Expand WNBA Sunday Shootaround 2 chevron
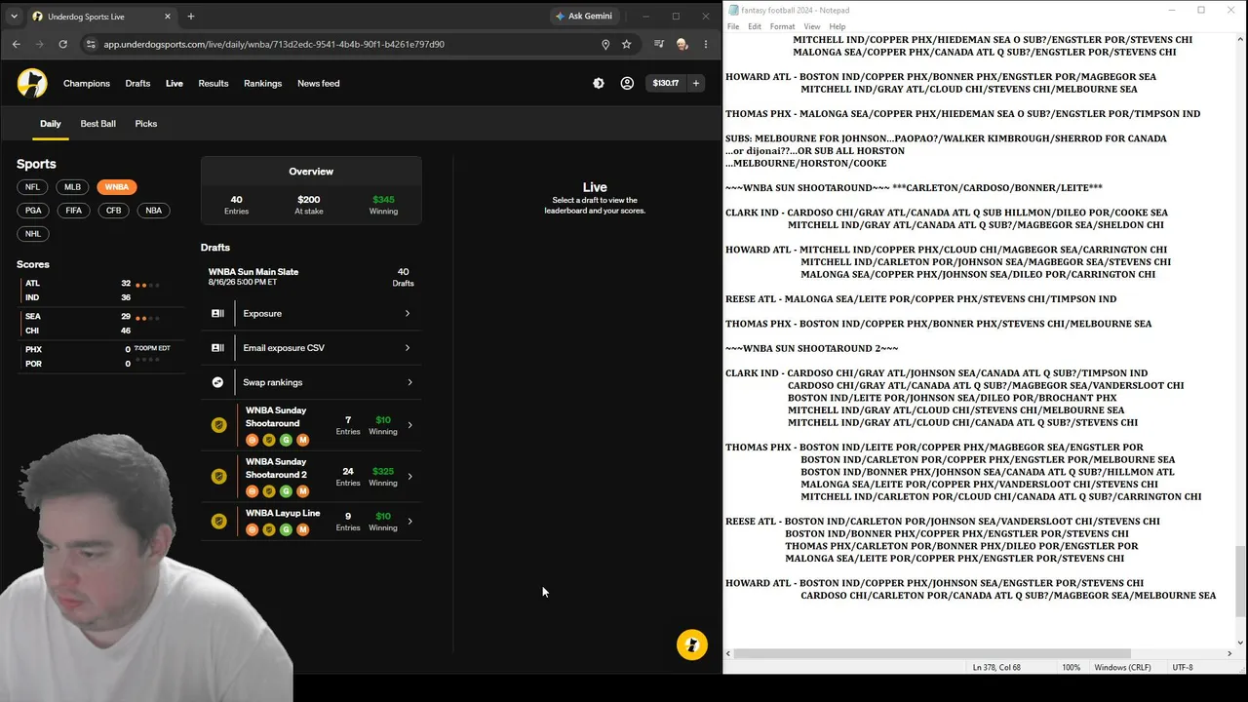This screenshot has height=702, width=1248. [x=409, y=477]
